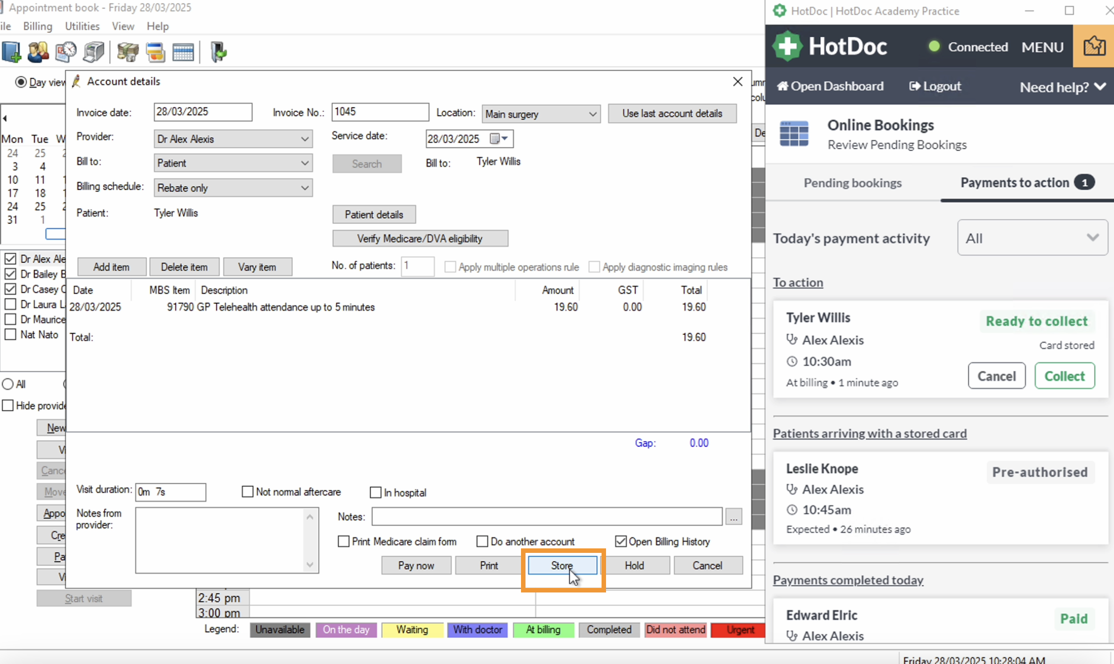Switch to Payments to action tab
1114x664 pixels.
[1027, 182]
